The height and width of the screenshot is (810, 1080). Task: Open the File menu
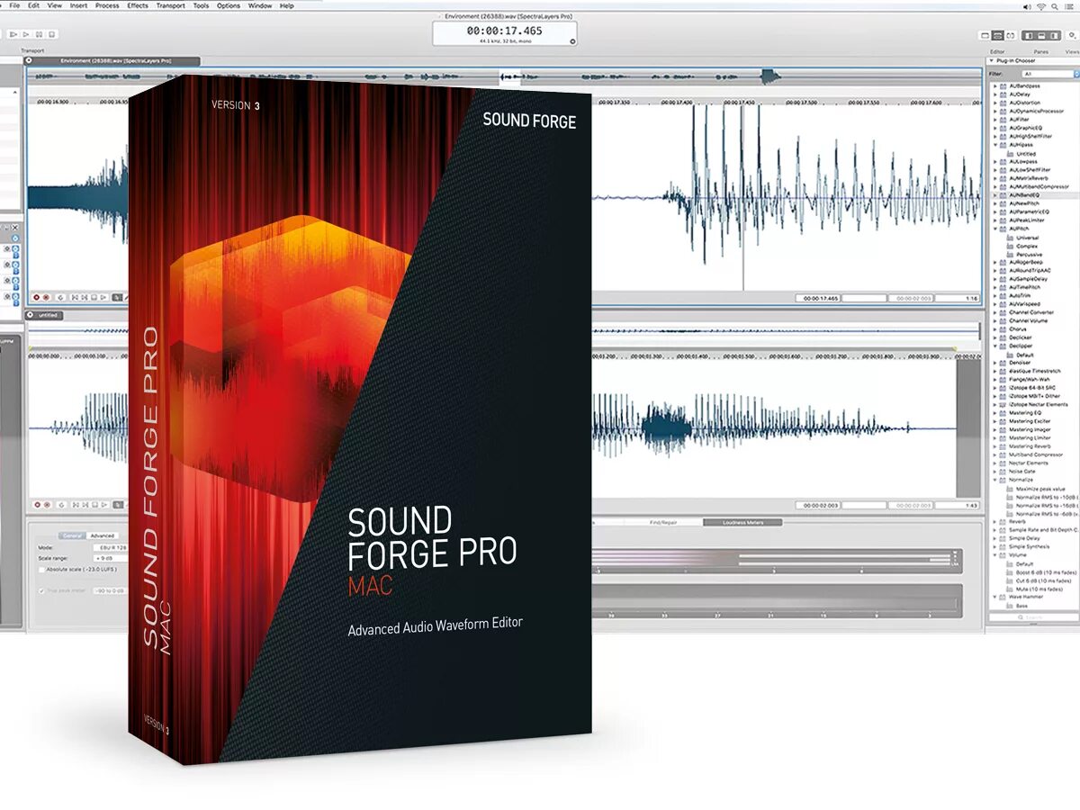pos(14,5)
